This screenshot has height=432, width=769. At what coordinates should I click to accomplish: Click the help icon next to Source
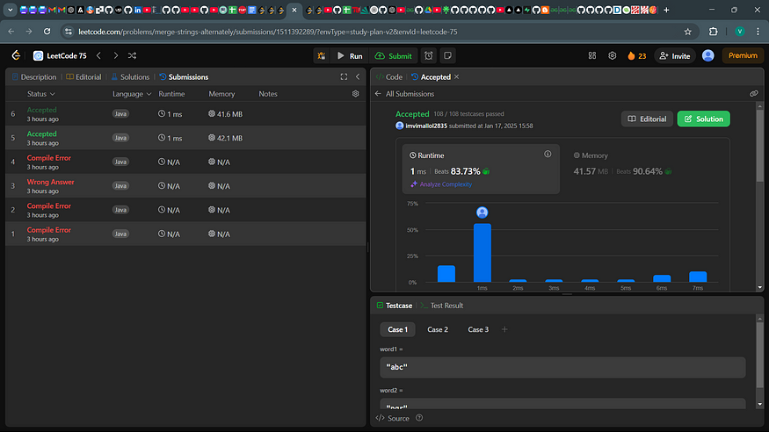pos(419,418)
